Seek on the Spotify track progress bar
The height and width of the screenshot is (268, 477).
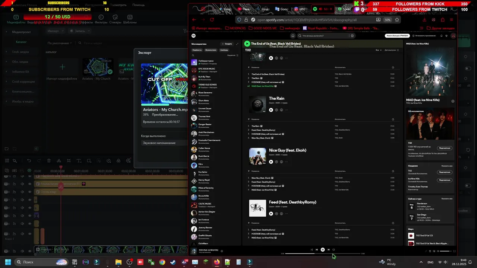(x=323, y=253)
